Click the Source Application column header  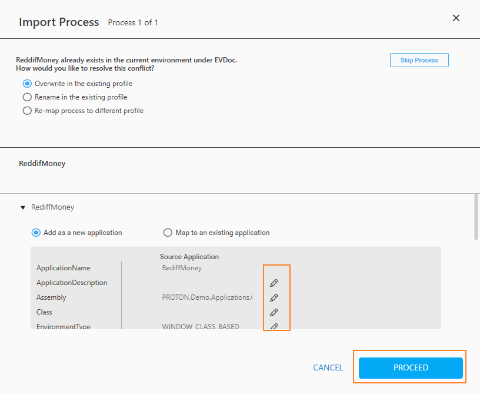pyautogui.click(x=189, y=257)
